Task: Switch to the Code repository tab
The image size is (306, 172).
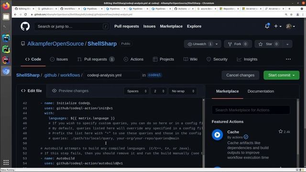Action: point(33,59)
